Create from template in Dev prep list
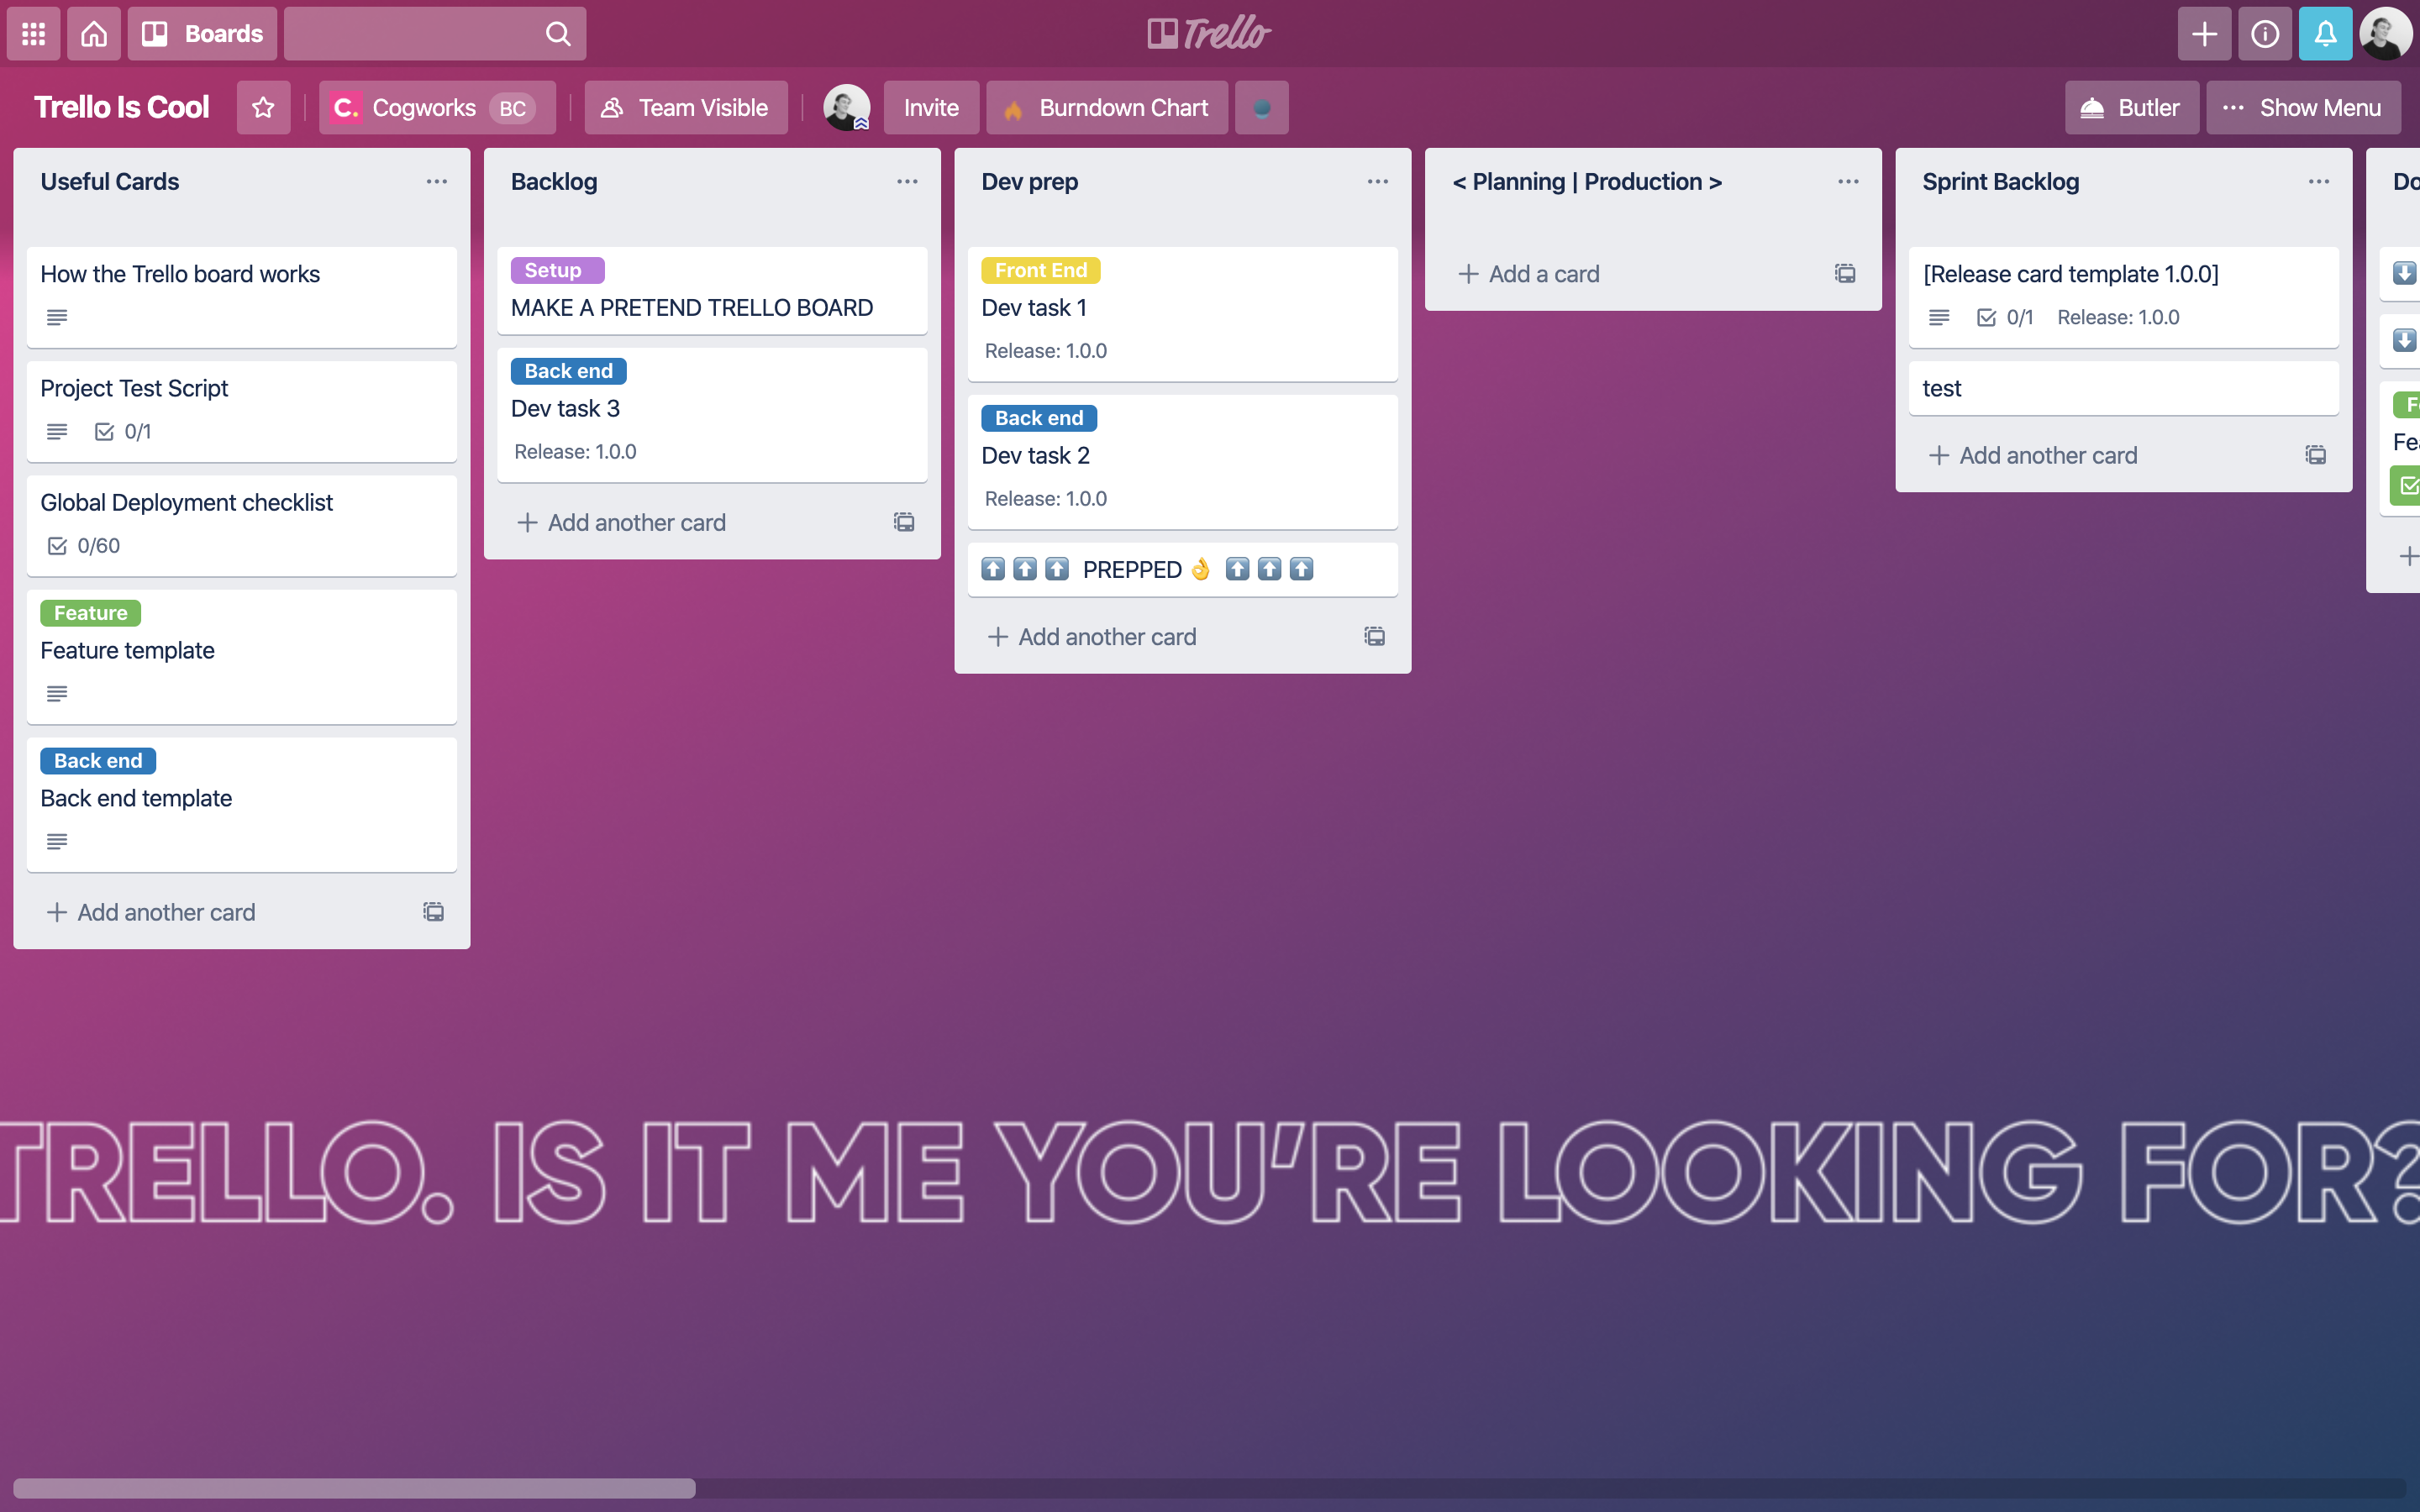 click(x=1375, y=637)
